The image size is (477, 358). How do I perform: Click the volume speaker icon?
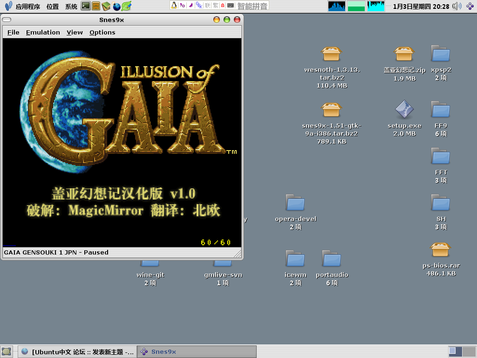457,6
